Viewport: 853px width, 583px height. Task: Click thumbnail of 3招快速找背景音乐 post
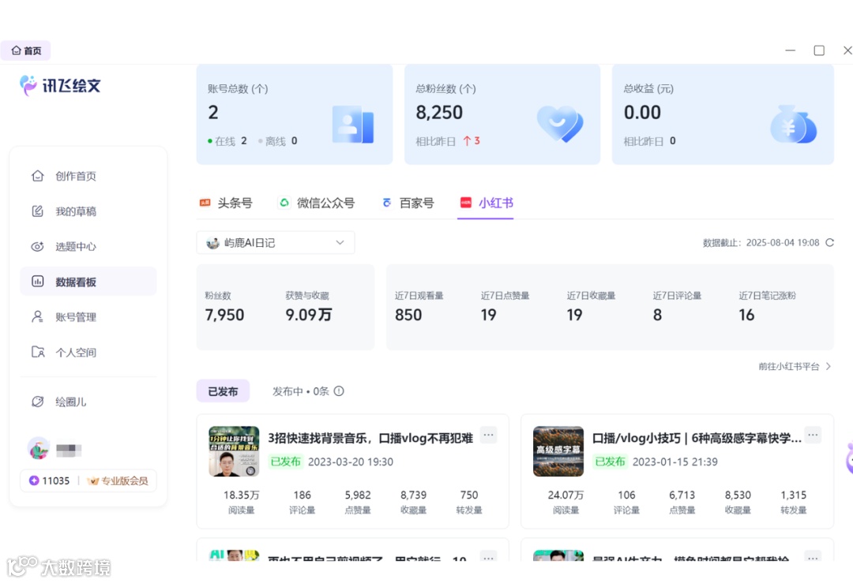coord(234,451)
